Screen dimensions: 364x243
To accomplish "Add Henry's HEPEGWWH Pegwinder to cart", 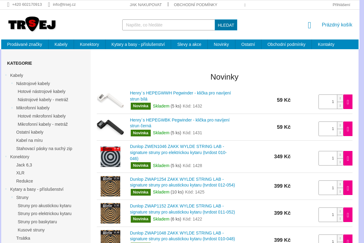I will [x=348, y=102].
